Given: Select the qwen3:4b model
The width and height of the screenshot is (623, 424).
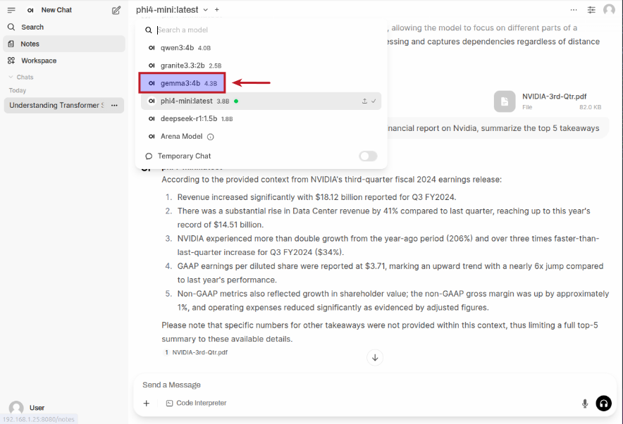Looking at the screenshot, I should click(x=178, y=48).
